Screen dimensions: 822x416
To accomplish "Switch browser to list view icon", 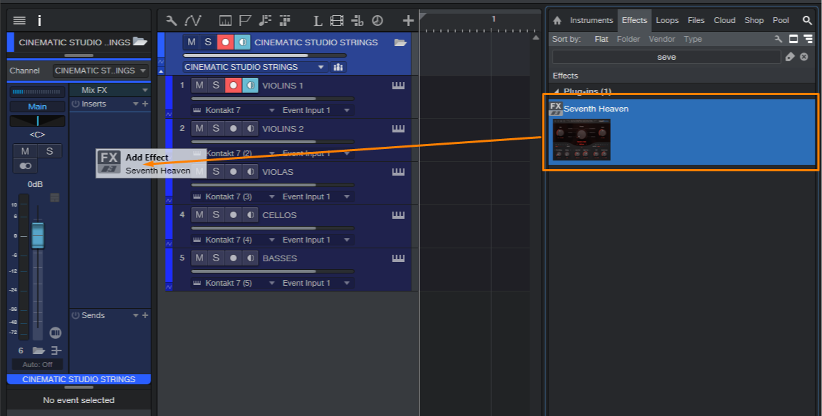I will pyautogui.click(x=808, y=39).
